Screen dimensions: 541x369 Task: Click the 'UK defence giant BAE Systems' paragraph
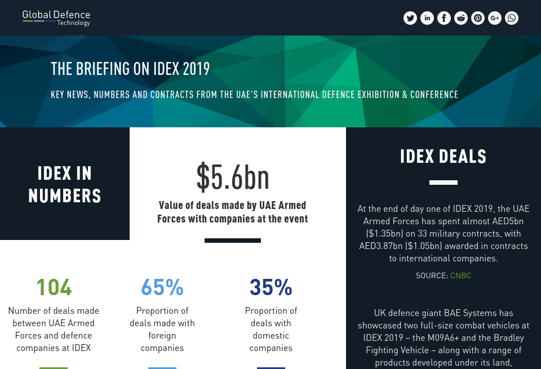pos(444,338)
